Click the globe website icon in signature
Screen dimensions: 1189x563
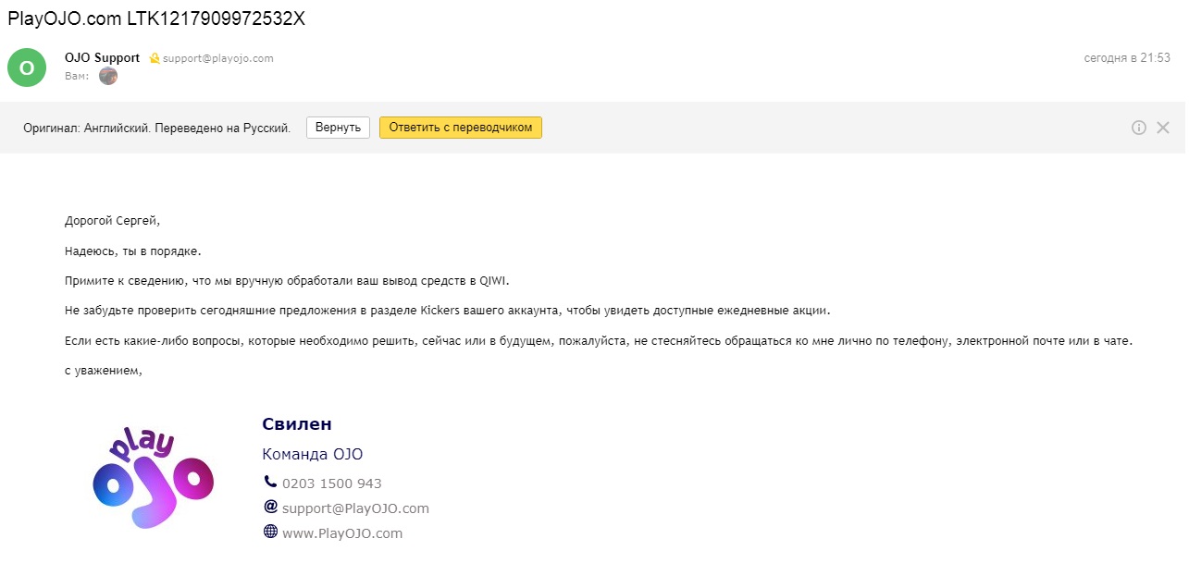tap(270, 532)
